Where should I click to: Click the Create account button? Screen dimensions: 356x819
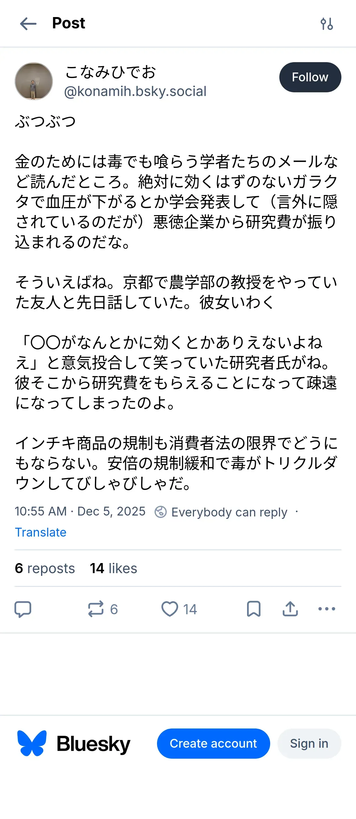click(x=213, y=743)
